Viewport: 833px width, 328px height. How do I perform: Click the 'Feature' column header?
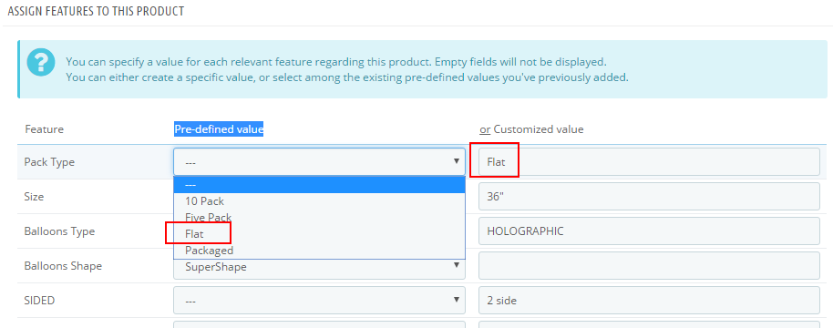point(44,129)
